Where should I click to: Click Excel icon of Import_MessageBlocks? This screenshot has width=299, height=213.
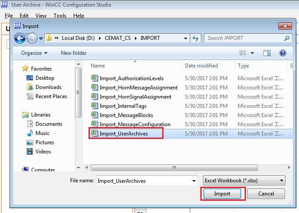94,114
